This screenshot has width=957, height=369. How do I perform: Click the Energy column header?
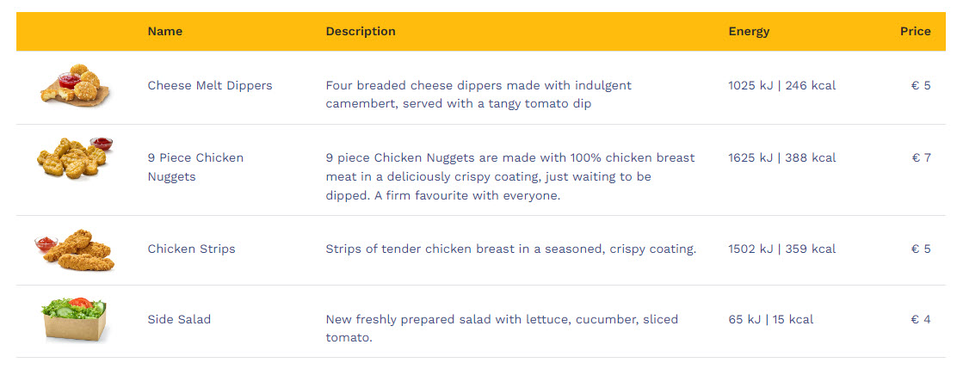click(749, 31)
